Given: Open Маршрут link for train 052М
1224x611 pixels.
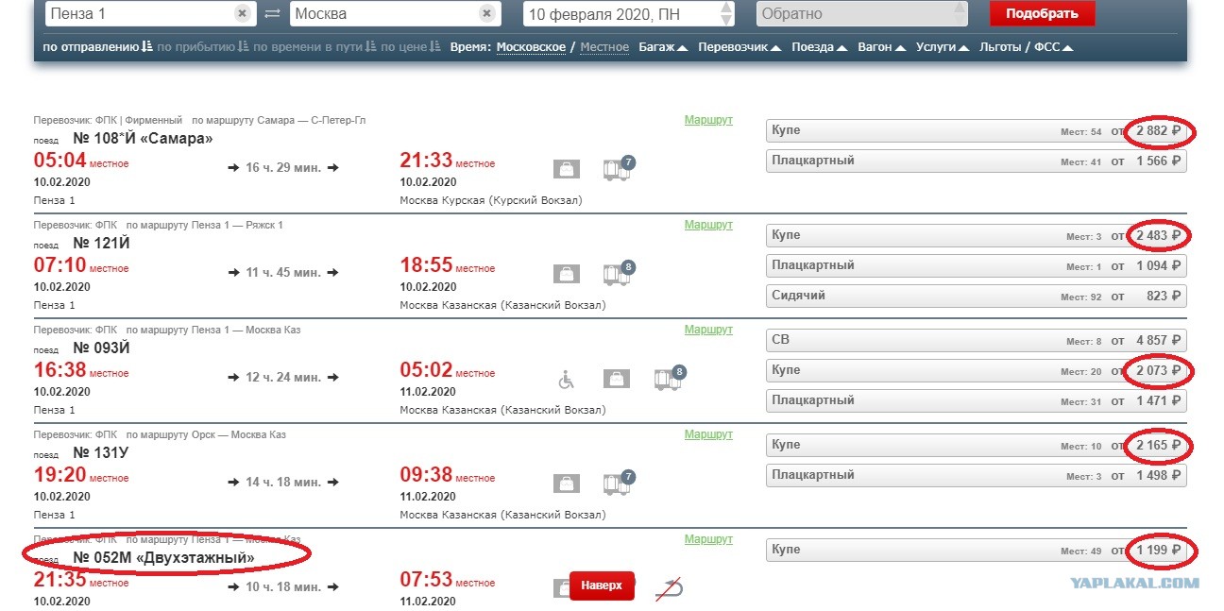Looking at the screenshot, I should pos(708,539).
